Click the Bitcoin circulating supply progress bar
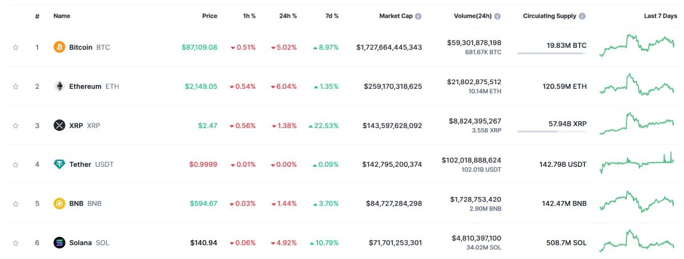 (x=552, y=54)
